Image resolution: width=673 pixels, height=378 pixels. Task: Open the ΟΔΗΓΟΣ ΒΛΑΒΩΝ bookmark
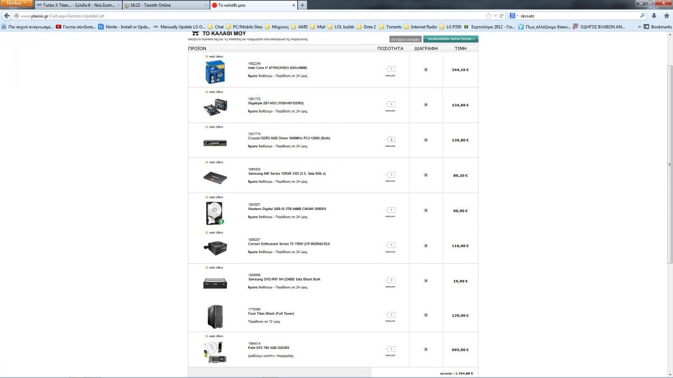[x=598, y=26]
